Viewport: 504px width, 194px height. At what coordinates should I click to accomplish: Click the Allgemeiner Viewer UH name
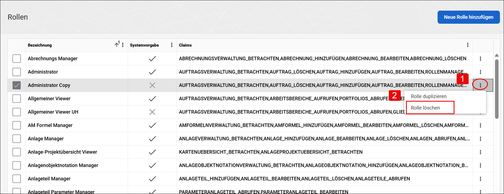click(x=53, y=112)
